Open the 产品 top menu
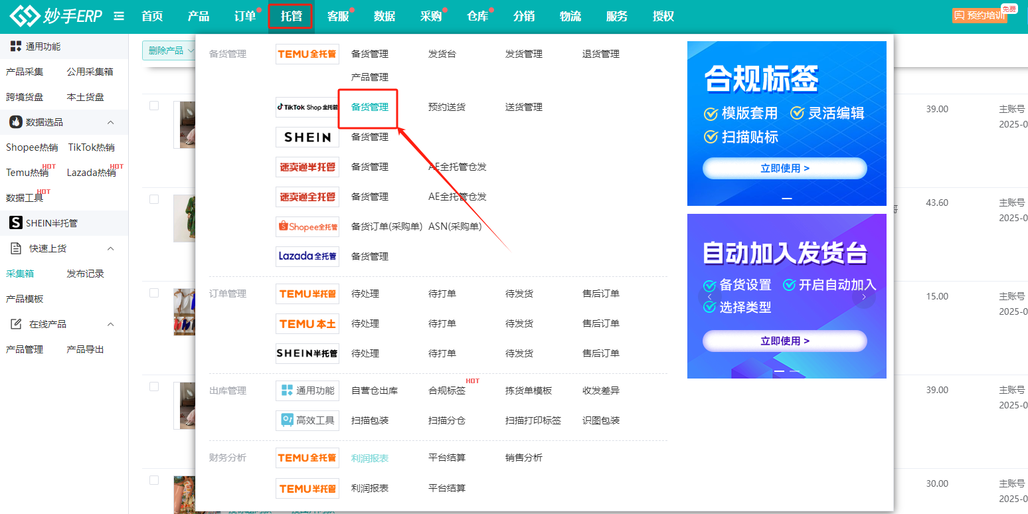The height and width of the screenshot is (514, 1028). tap(199, 16)
